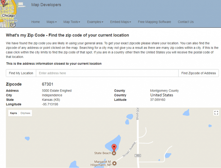Click the Country field label
This screenshot has width=221, height=168.
(x=120, y=95)
